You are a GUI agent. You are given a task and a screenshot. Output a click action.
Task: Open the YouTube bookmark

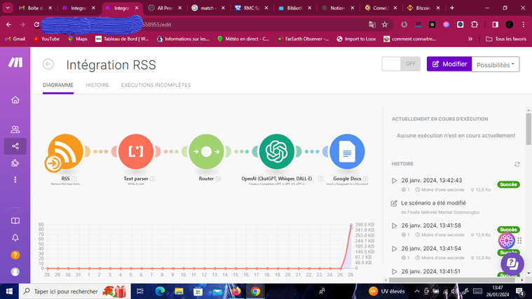pyautogui.click(x=46, y=39)
